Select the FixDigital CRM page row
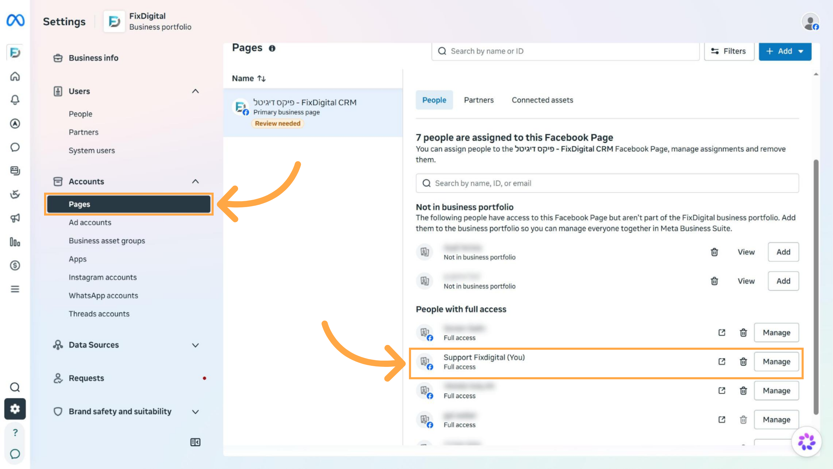The height and width of the screenshot is (469, 833). click(x=313, y=113)
